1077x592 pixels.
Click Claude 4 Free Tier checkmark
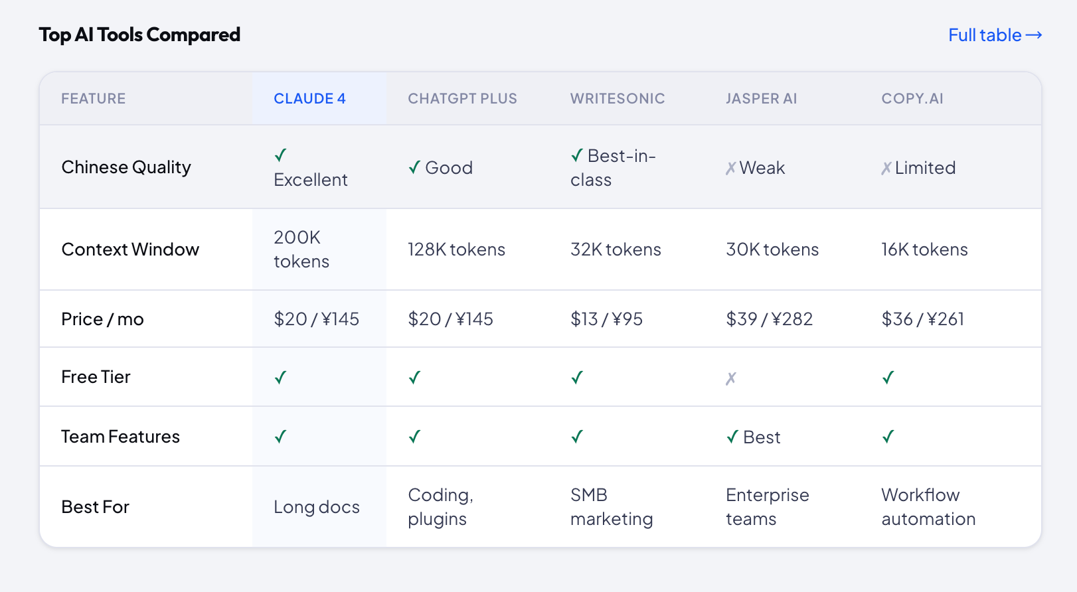pos(281,378)
